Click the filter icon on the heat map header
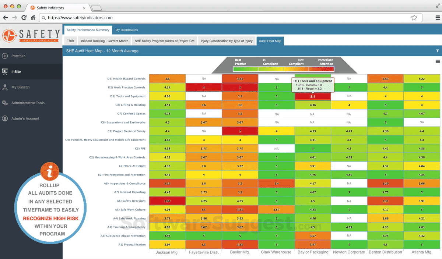Viewport: 442px width, 259px height. [x=437, y=51]
